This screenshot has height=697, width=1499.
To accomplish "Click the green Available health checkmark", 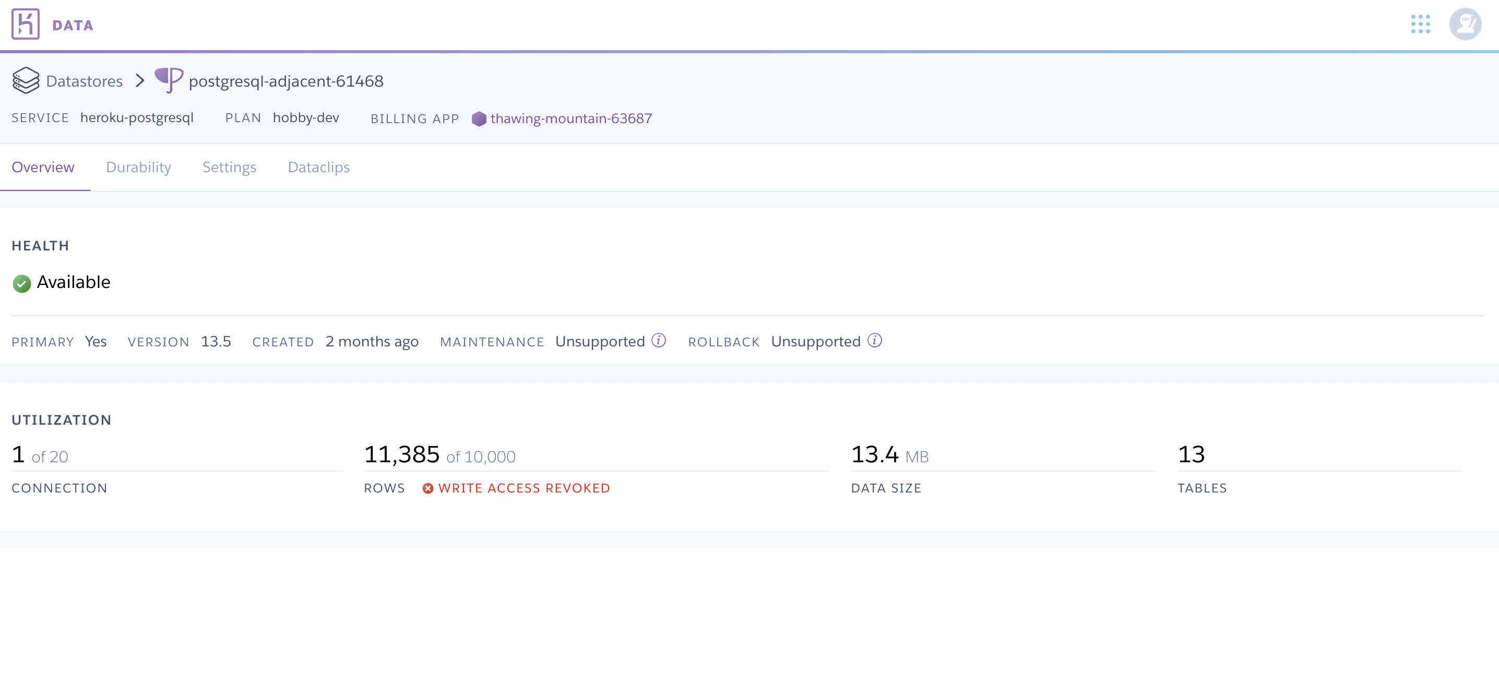I will click(21, 283).
